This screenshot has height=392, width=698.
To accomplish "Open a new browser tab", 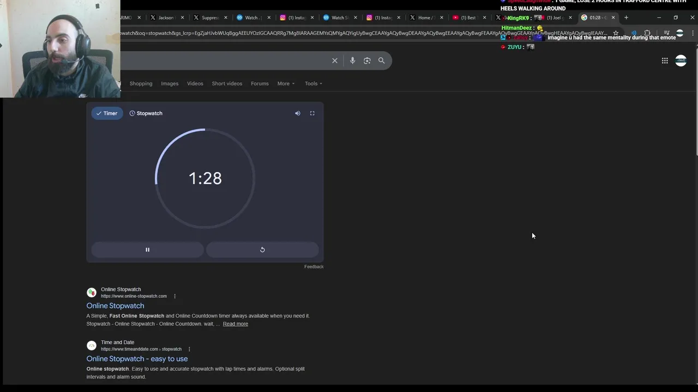I will coord(626,17).
